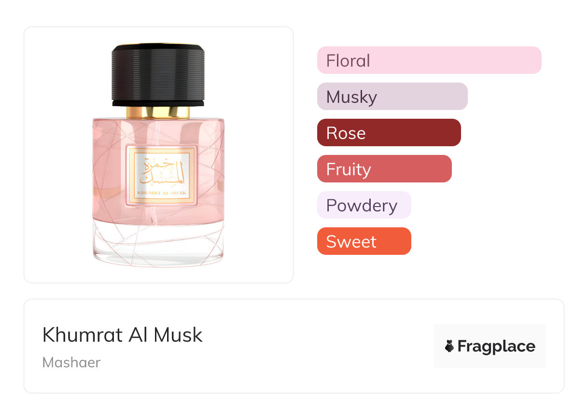Click the Powdery text label
The height and width of the screenshot is (417, 588).
click(x=362, y=206)
